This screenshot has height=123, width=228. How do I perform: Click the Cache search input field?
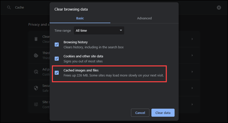coord(30,8)
